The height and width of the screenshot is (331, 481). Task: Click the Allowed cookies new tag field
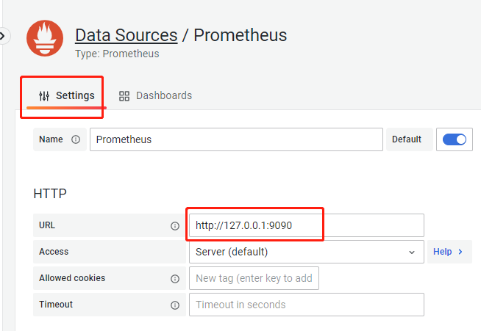click(254, 278)
